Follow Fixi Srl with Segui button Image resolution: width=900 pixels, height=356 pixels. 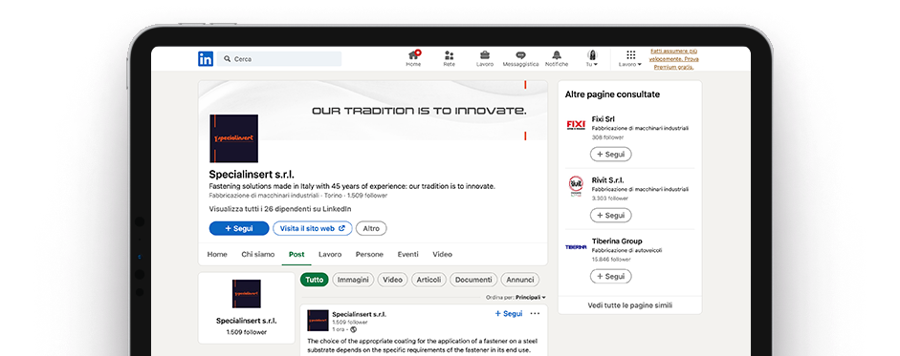pyautogui.click(x=611, y=155)
